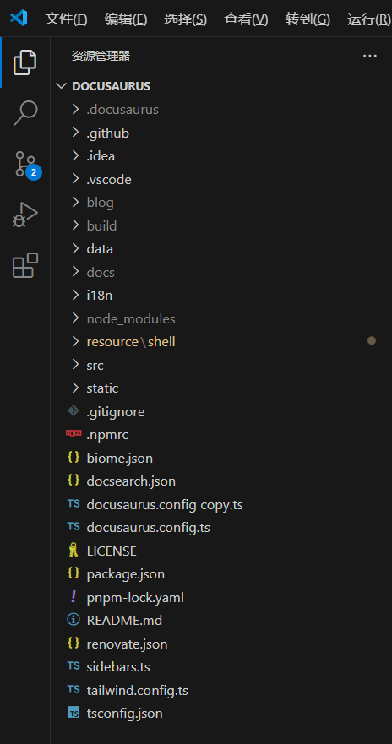The image size is (392, 744).
Task: Open the Search view icon
Action: coord(25,113)
